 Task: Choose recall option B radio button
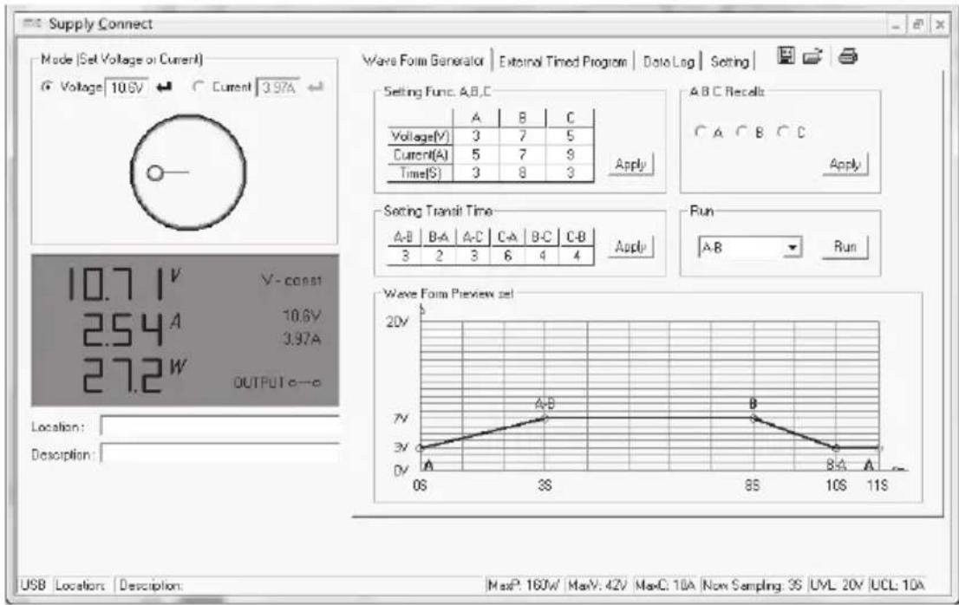pos(741,132)
